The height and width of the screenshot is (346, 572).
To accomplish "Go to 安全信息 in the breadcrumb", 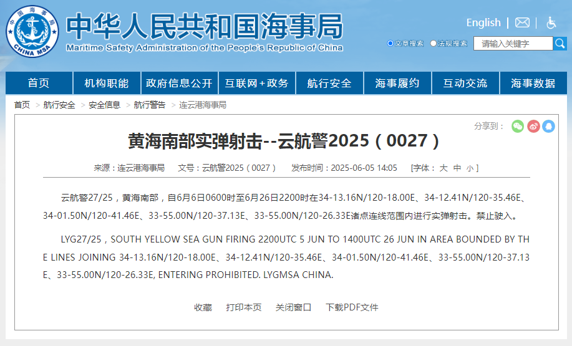I will pyautogui.click(x=104, y=105).
